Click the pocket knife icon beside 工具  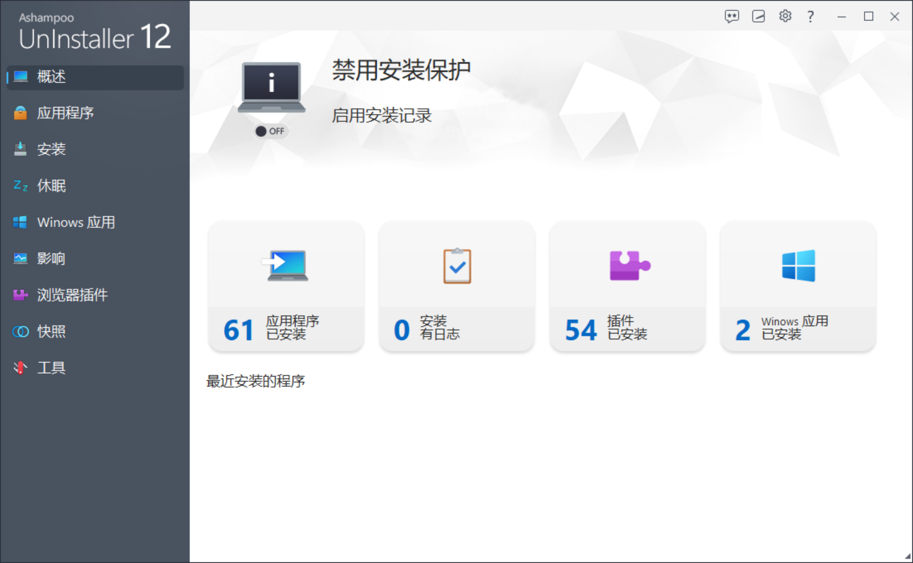pyautogui.click(x=20, y=368)
